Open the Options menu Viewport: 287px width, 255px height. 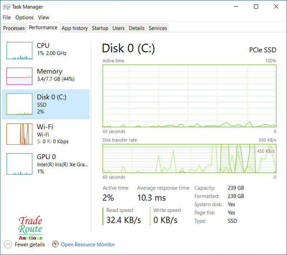coord(24,18)
